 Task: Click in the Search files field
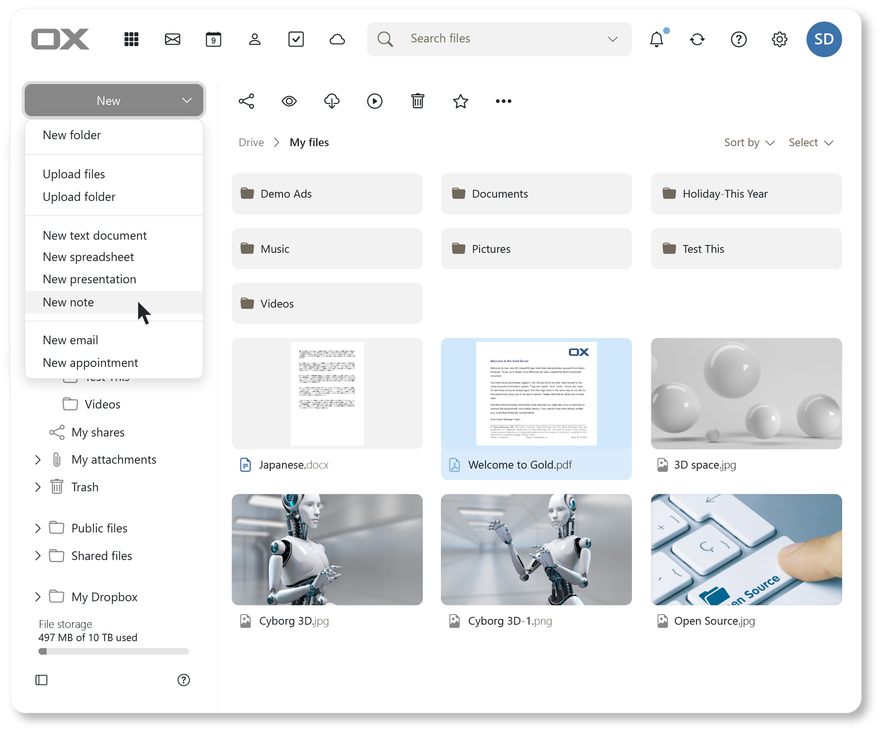click(x=499, y=39)
